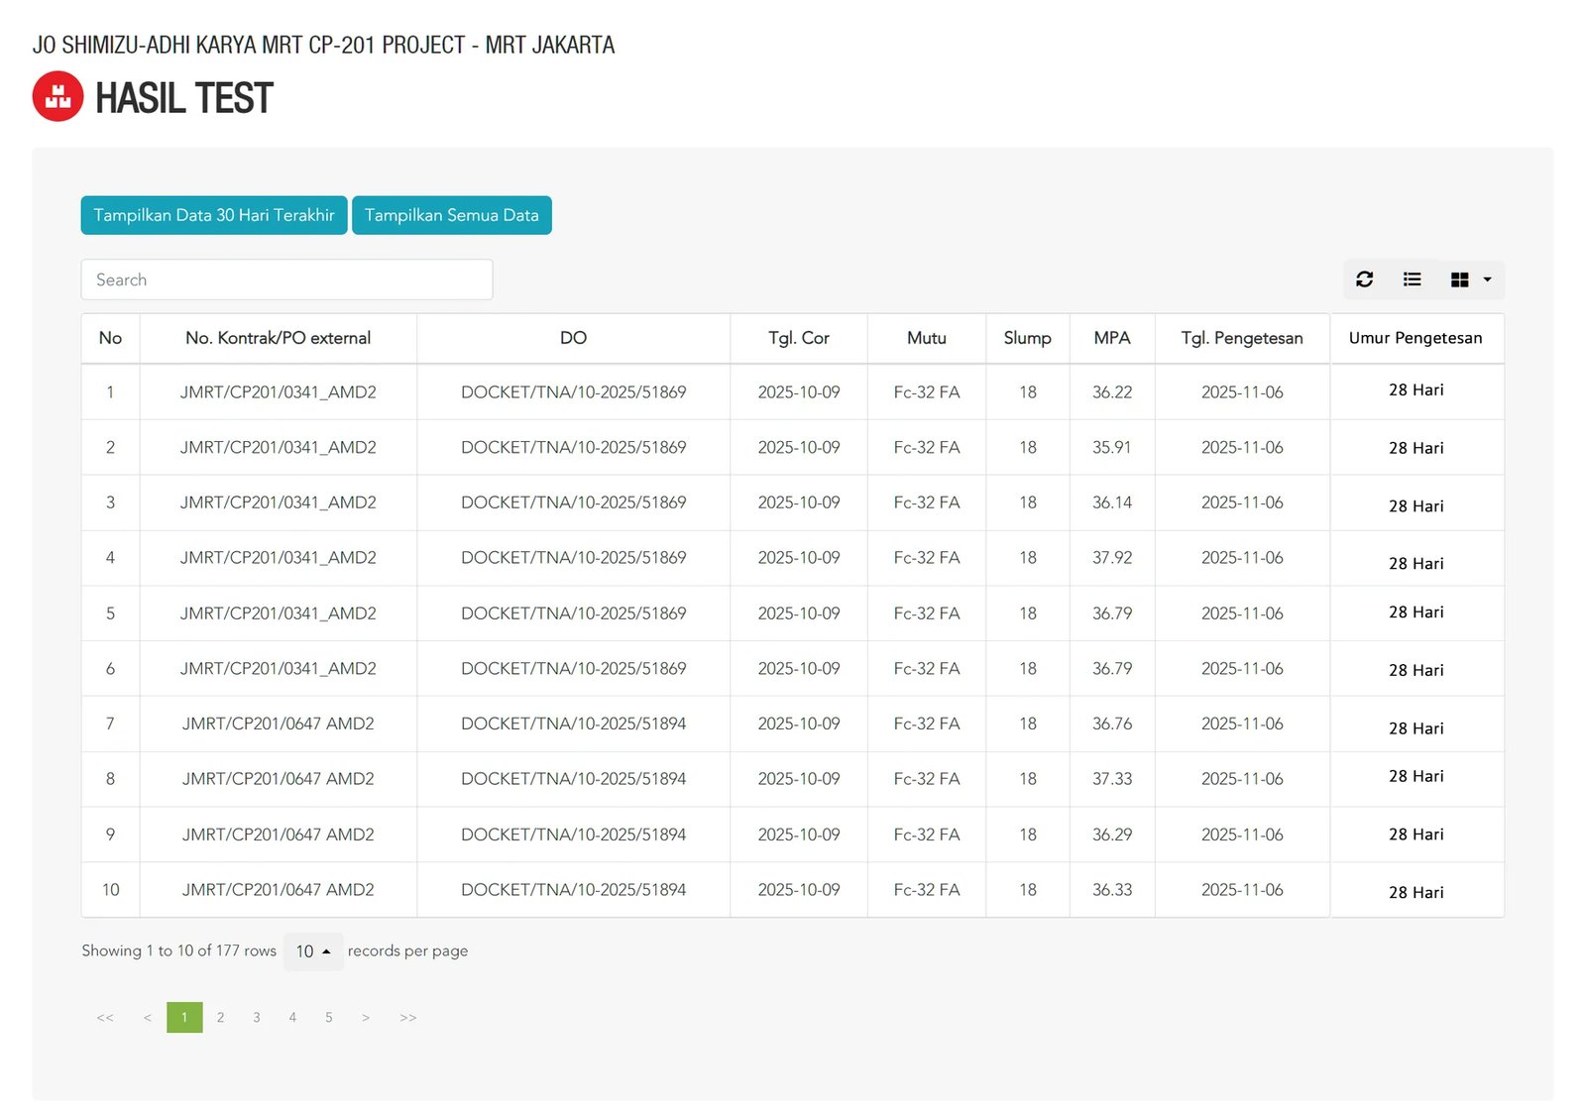Viewport: 1586px width, 1114px height.
Task: Go to previous page using < icon
Action: (147, 1018)
